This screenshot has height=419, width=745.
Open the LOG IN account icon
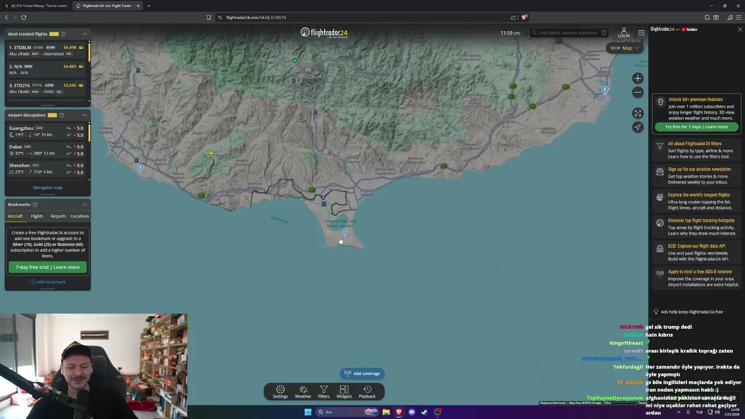pyautogui.click(x=623, y=33)
